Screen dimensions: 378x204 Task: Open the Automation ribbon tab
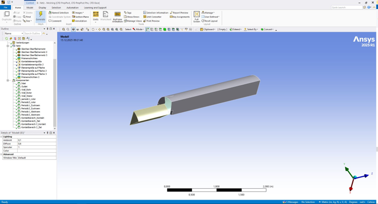tap(72, 8)
